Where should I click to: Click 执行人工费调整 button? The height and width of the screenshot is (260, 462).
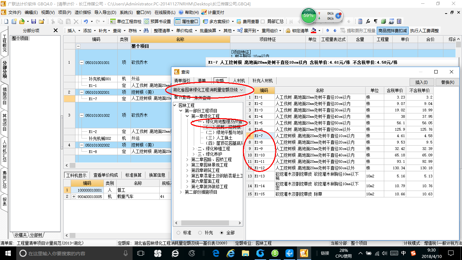[424, 30]
